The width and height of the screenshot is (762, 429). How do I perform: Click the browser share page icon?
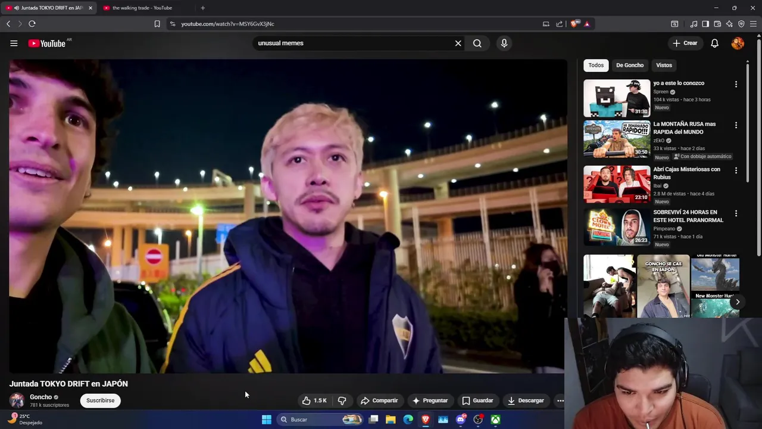point(560,24)
